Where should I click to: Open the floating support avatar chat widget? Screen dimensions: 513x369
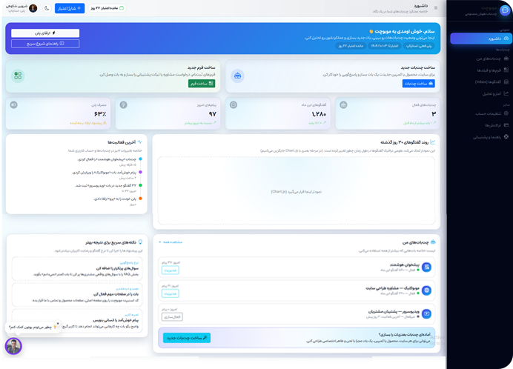pyautogui.click(x=13, y=346)
